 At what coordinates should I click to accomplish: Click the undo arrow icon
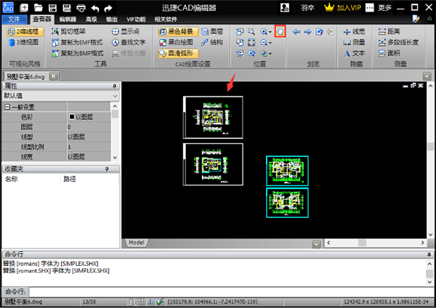[95, 8]
